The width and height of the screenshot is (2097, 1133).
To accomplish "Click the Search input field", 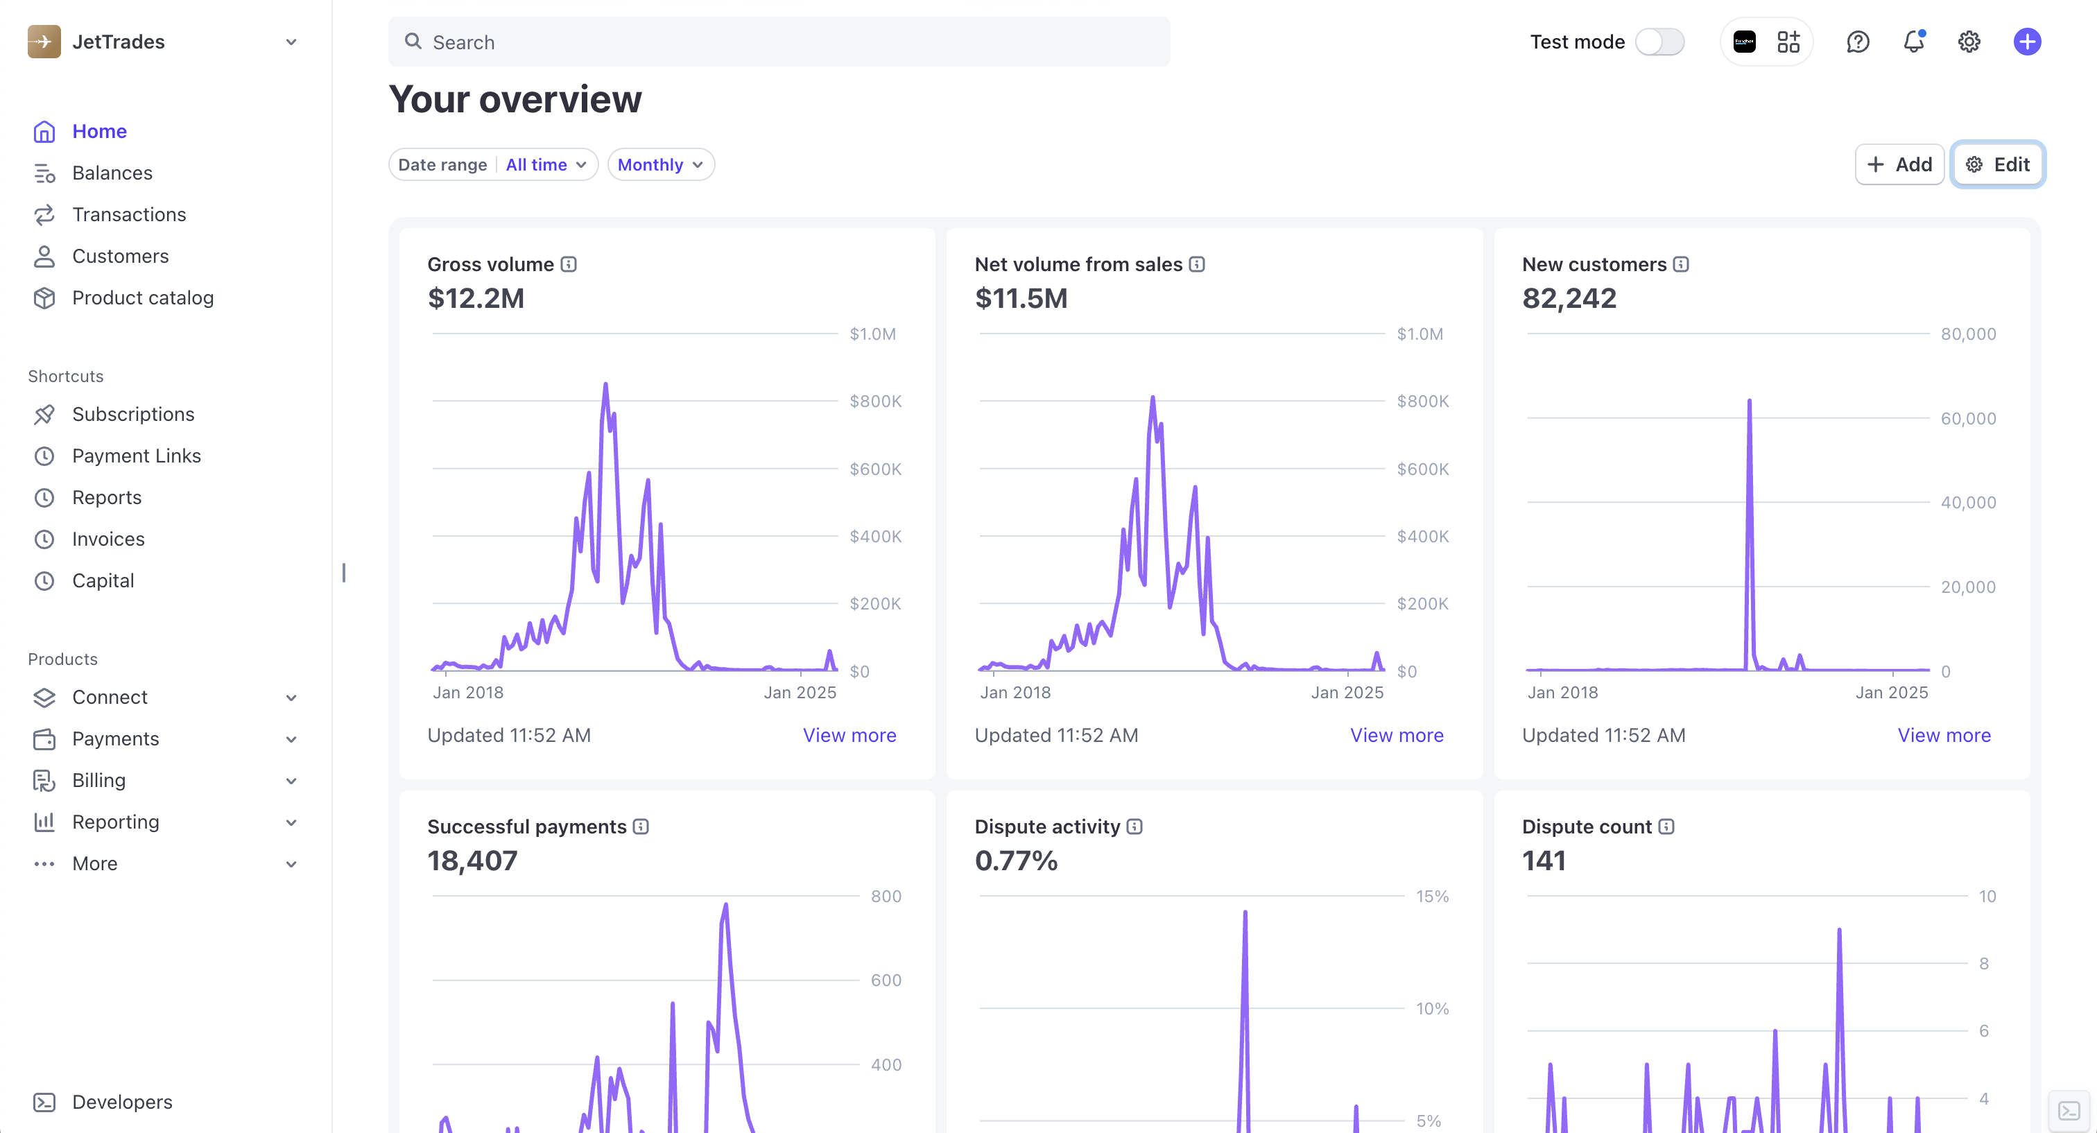I will click(779, 42).
